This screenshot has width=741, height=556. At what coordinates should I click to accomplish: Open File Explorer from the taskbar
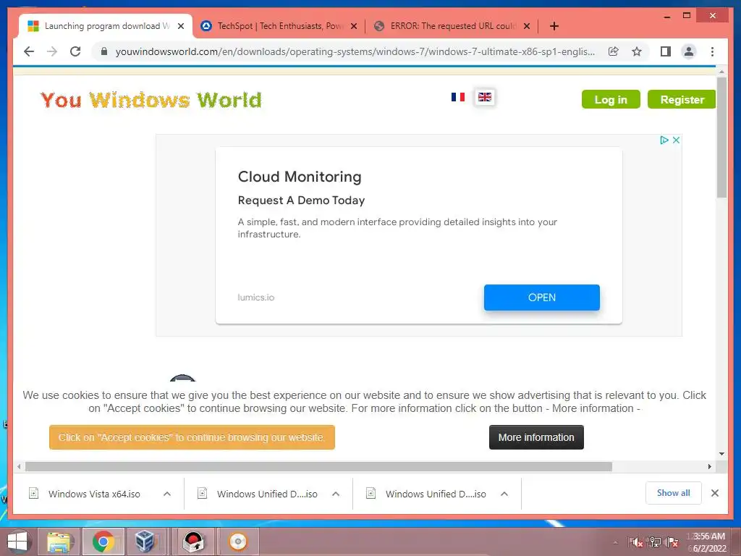[59, 542]
